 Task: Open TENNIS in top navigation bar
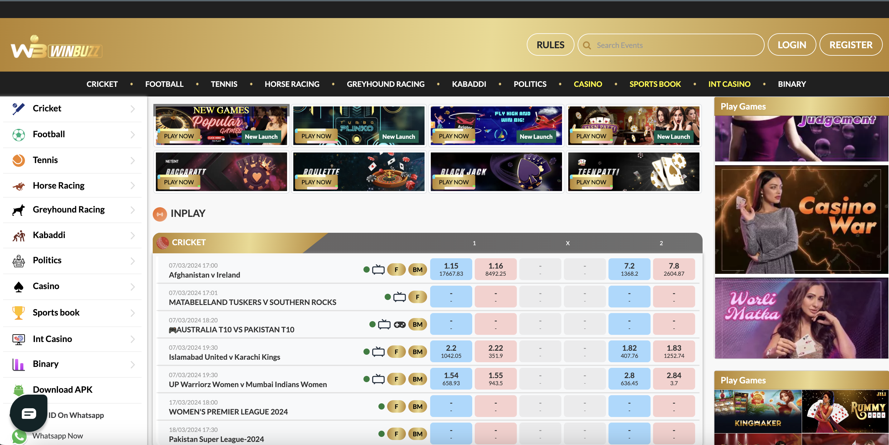pos(224,84)
